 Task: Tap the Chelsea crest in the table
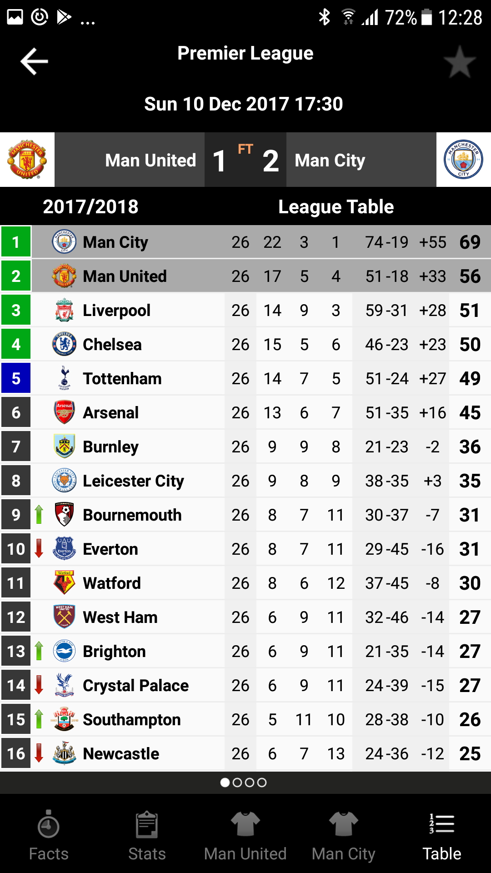[x=64, y=344]
